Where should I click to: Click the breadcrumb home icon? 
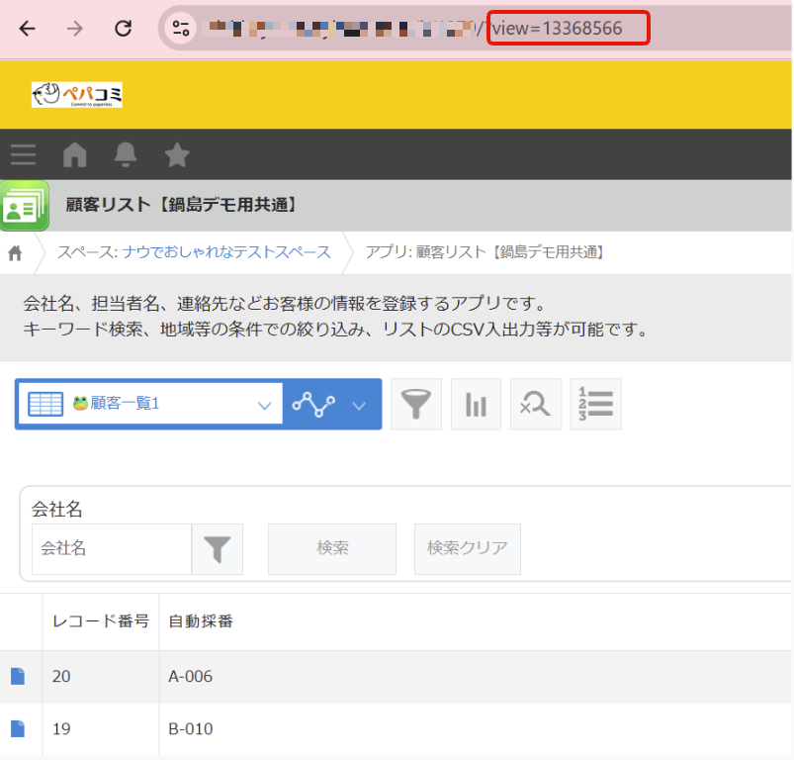pos(16,253)
